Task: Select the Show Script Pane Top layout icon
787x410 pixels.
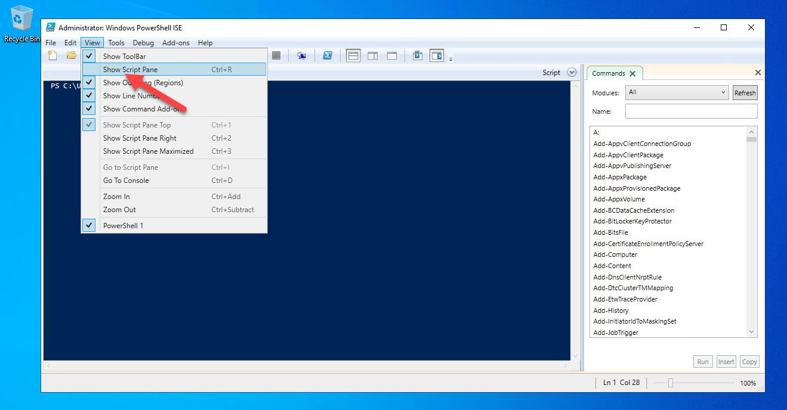Action: pos(353,55)
